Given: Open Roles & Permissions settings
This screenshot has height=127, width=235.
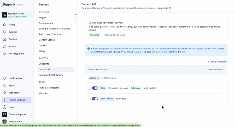Looking at the screenshot, I should click(49, 88).
